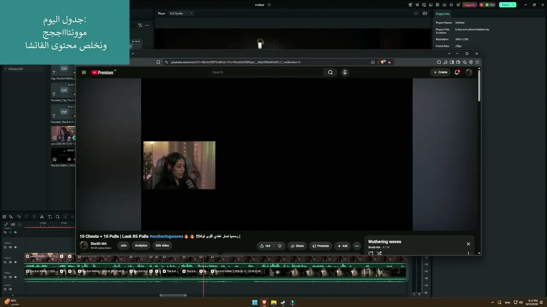The height and width of the screenshot is (307, 547).
Task: Hide the Video 2 track
Action: [x=15, y=262]
